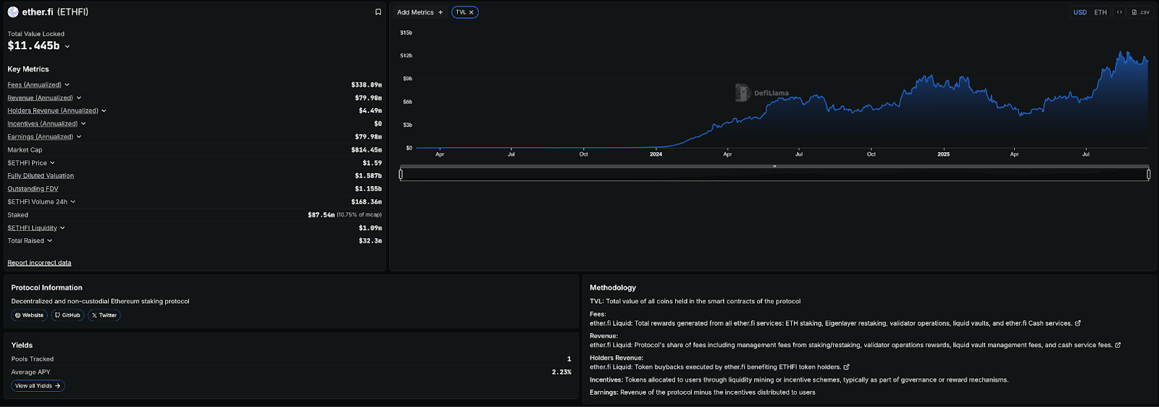Click the left handle of chart range slider

[401, 174]
